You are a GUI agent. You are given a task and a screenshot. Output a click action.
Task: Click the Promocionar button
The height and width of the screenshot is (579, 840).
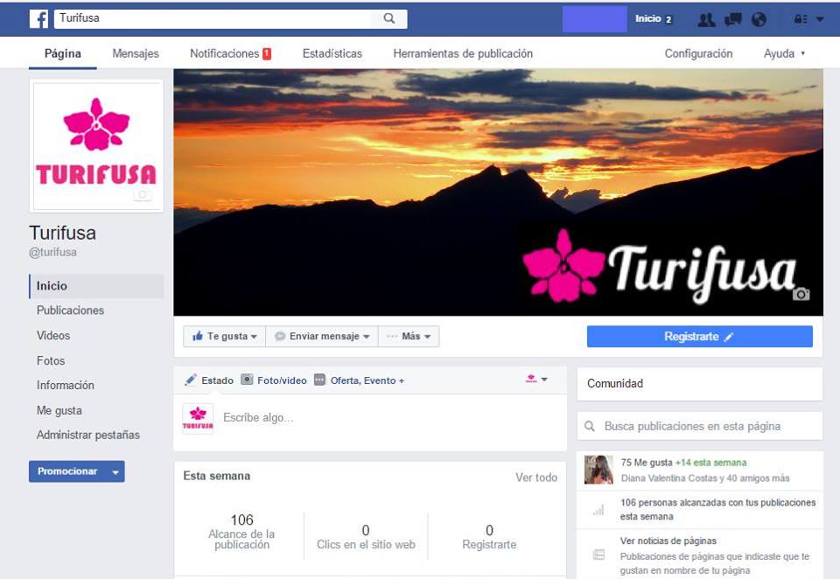(67, 471)
